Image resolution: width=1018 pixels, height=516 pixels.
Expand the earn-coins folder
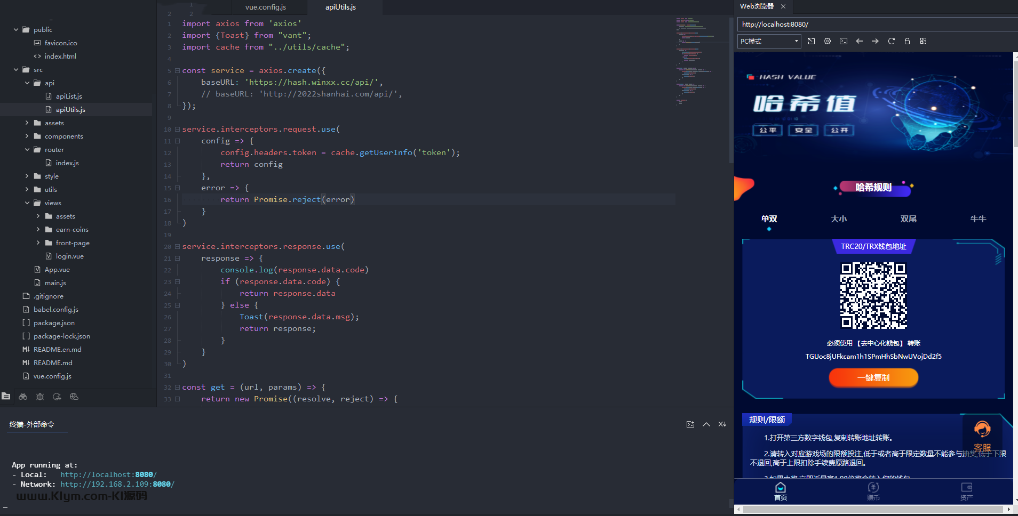tap(38, 230)
